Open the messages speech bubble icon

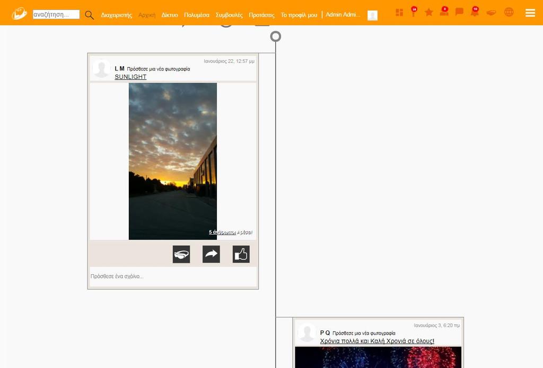(459, 12)
